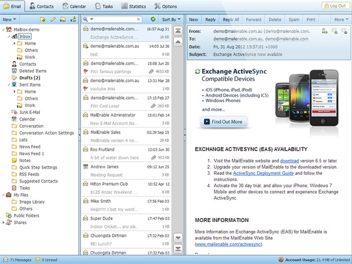Click the folder download icon with green arrow
This screenshot has height=264, width=352.
click(73, 19)
